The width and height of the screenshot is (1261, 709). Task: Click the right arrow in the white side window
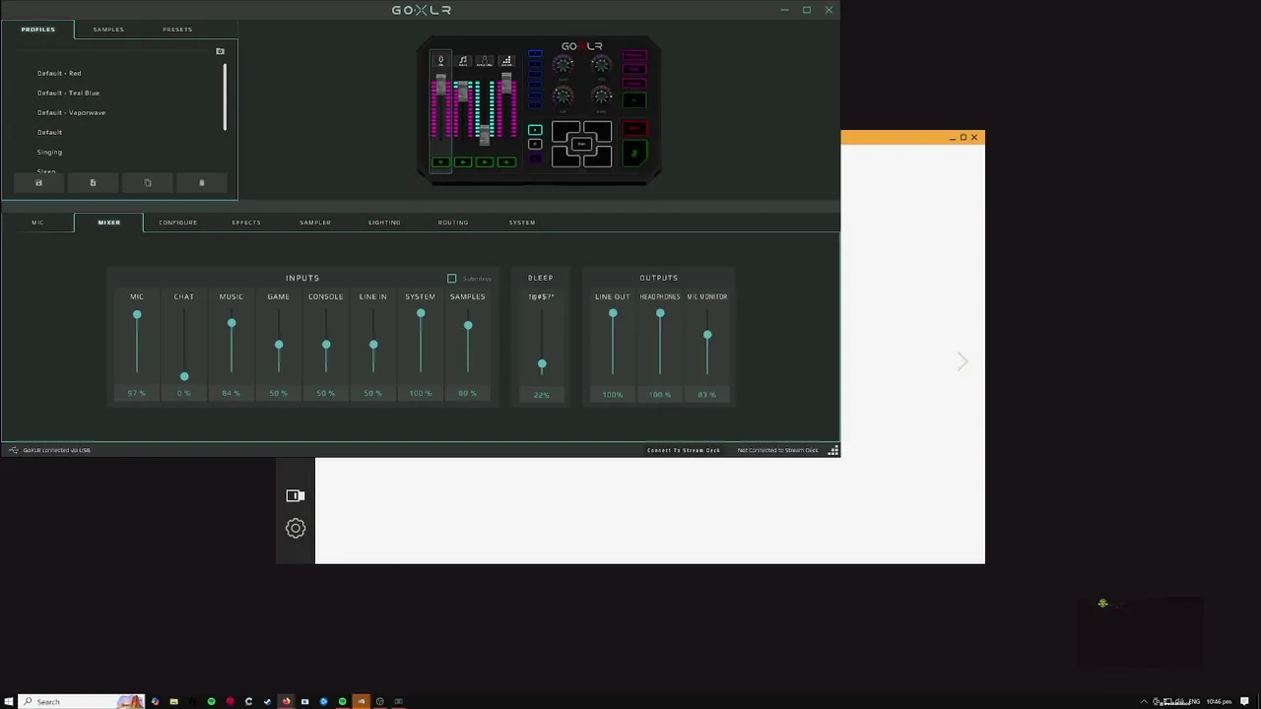click(x=962, y=362)
